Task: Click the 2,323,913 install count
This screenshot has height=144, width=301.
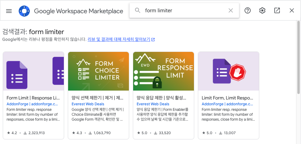Action: pyautogui.click(x=34, y=133)
